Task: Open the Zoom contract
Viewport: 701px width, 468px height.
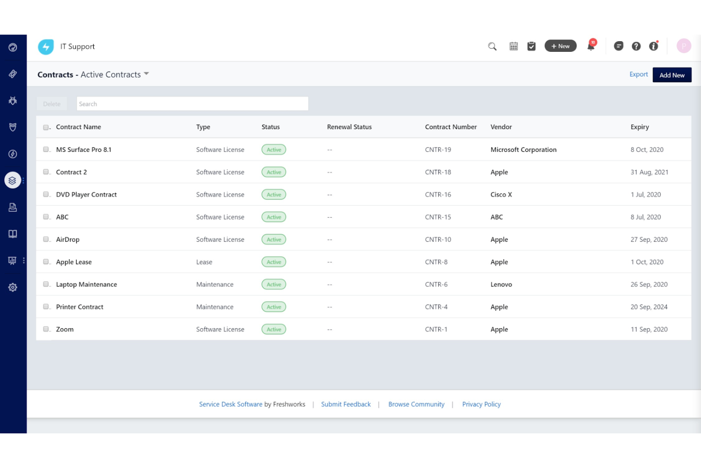Action: tap(65, 329)
